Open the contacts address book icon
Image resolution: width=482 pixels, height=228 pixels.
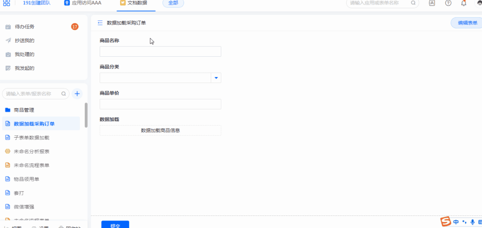pyautogui.click(x=432, y=3)
